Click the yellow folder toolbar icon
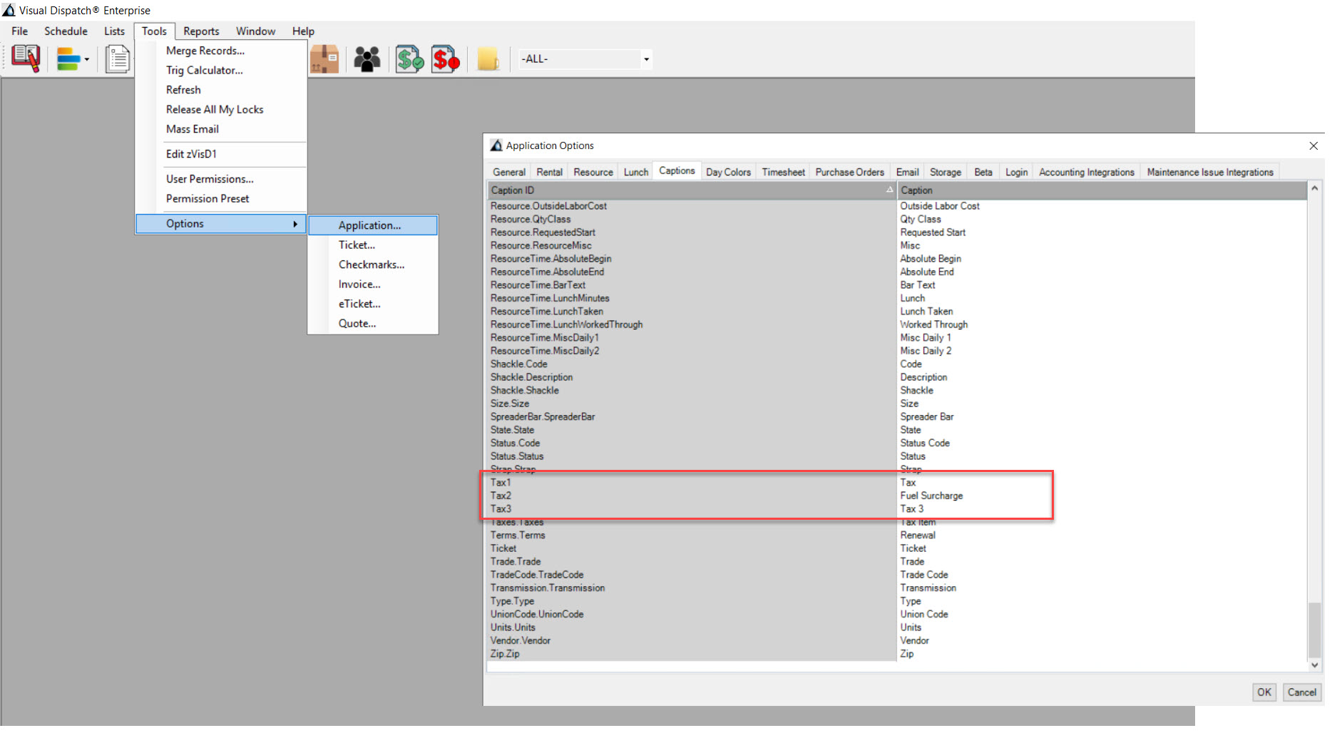 coord(488,58)
